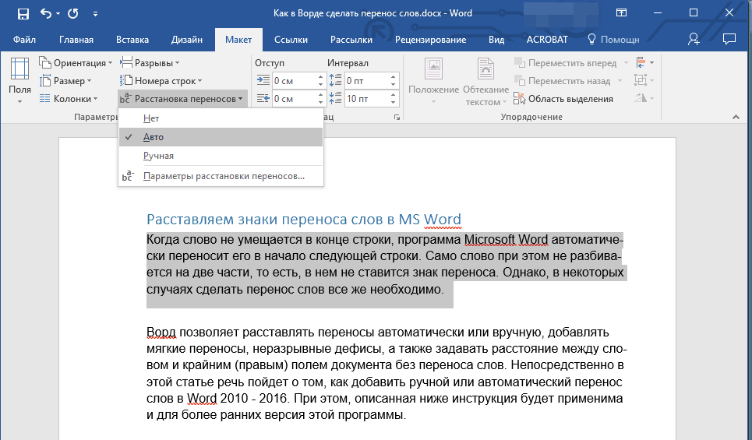This screenshot has height=440, width=752.
Task: Decrease spacing after with down arrow
Action: click(x=394, y=103)
